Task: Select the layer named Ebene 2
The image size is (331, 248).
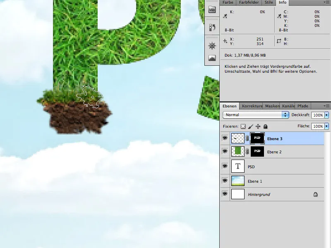Action: point(274,152)
